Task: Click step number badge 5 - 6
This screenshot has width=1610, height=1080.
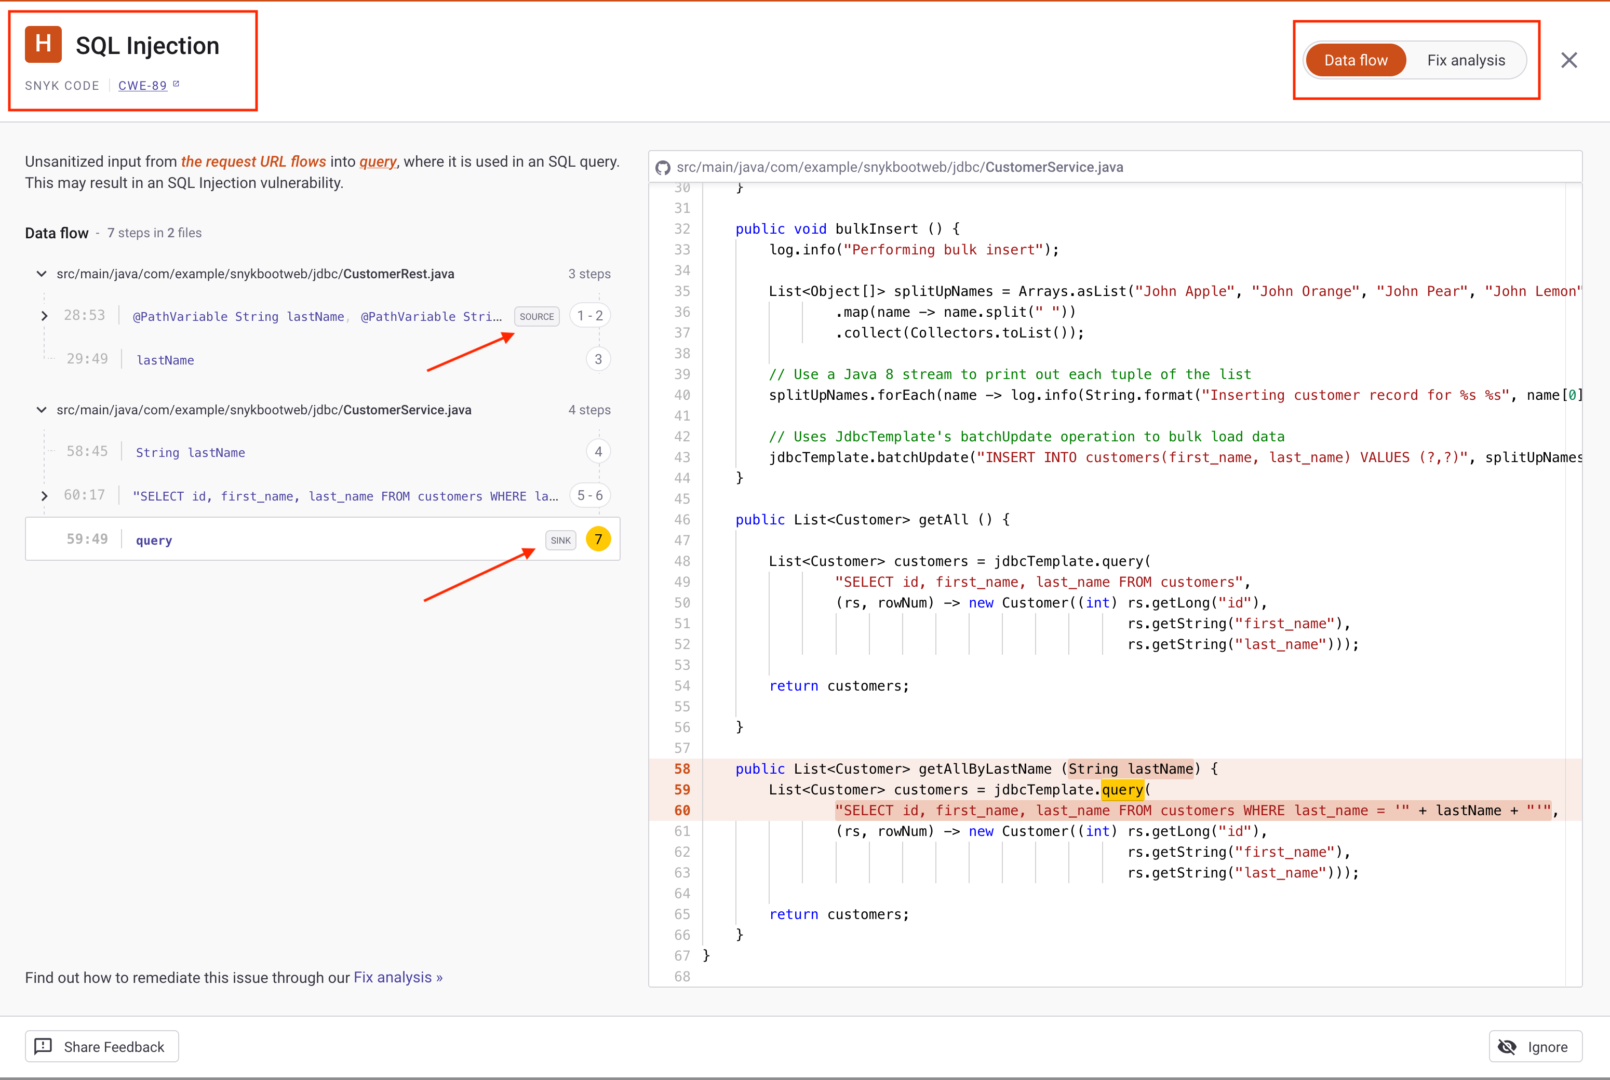Action: pos(589,495)
